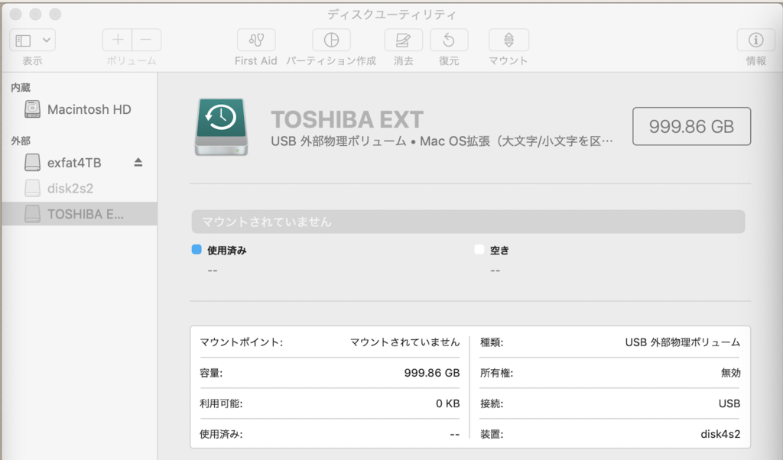Click 所有権 value 無効
Screen dimensions: 783x460
click(730, 373)
